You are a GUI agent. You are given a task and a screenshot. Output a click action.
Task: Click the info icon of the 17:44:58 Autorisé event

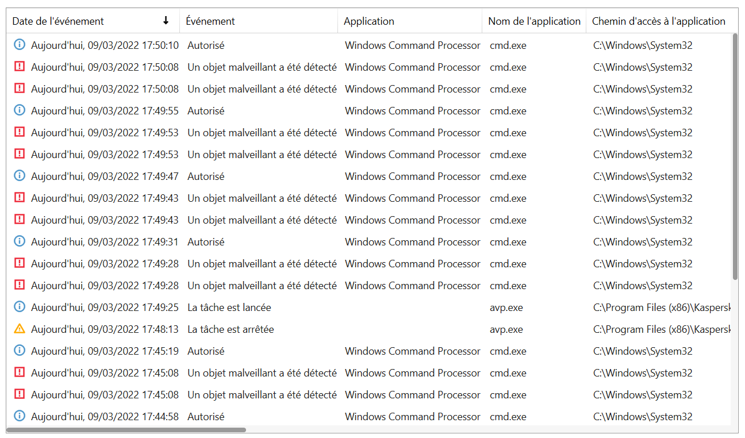click(x=20, y=416)
